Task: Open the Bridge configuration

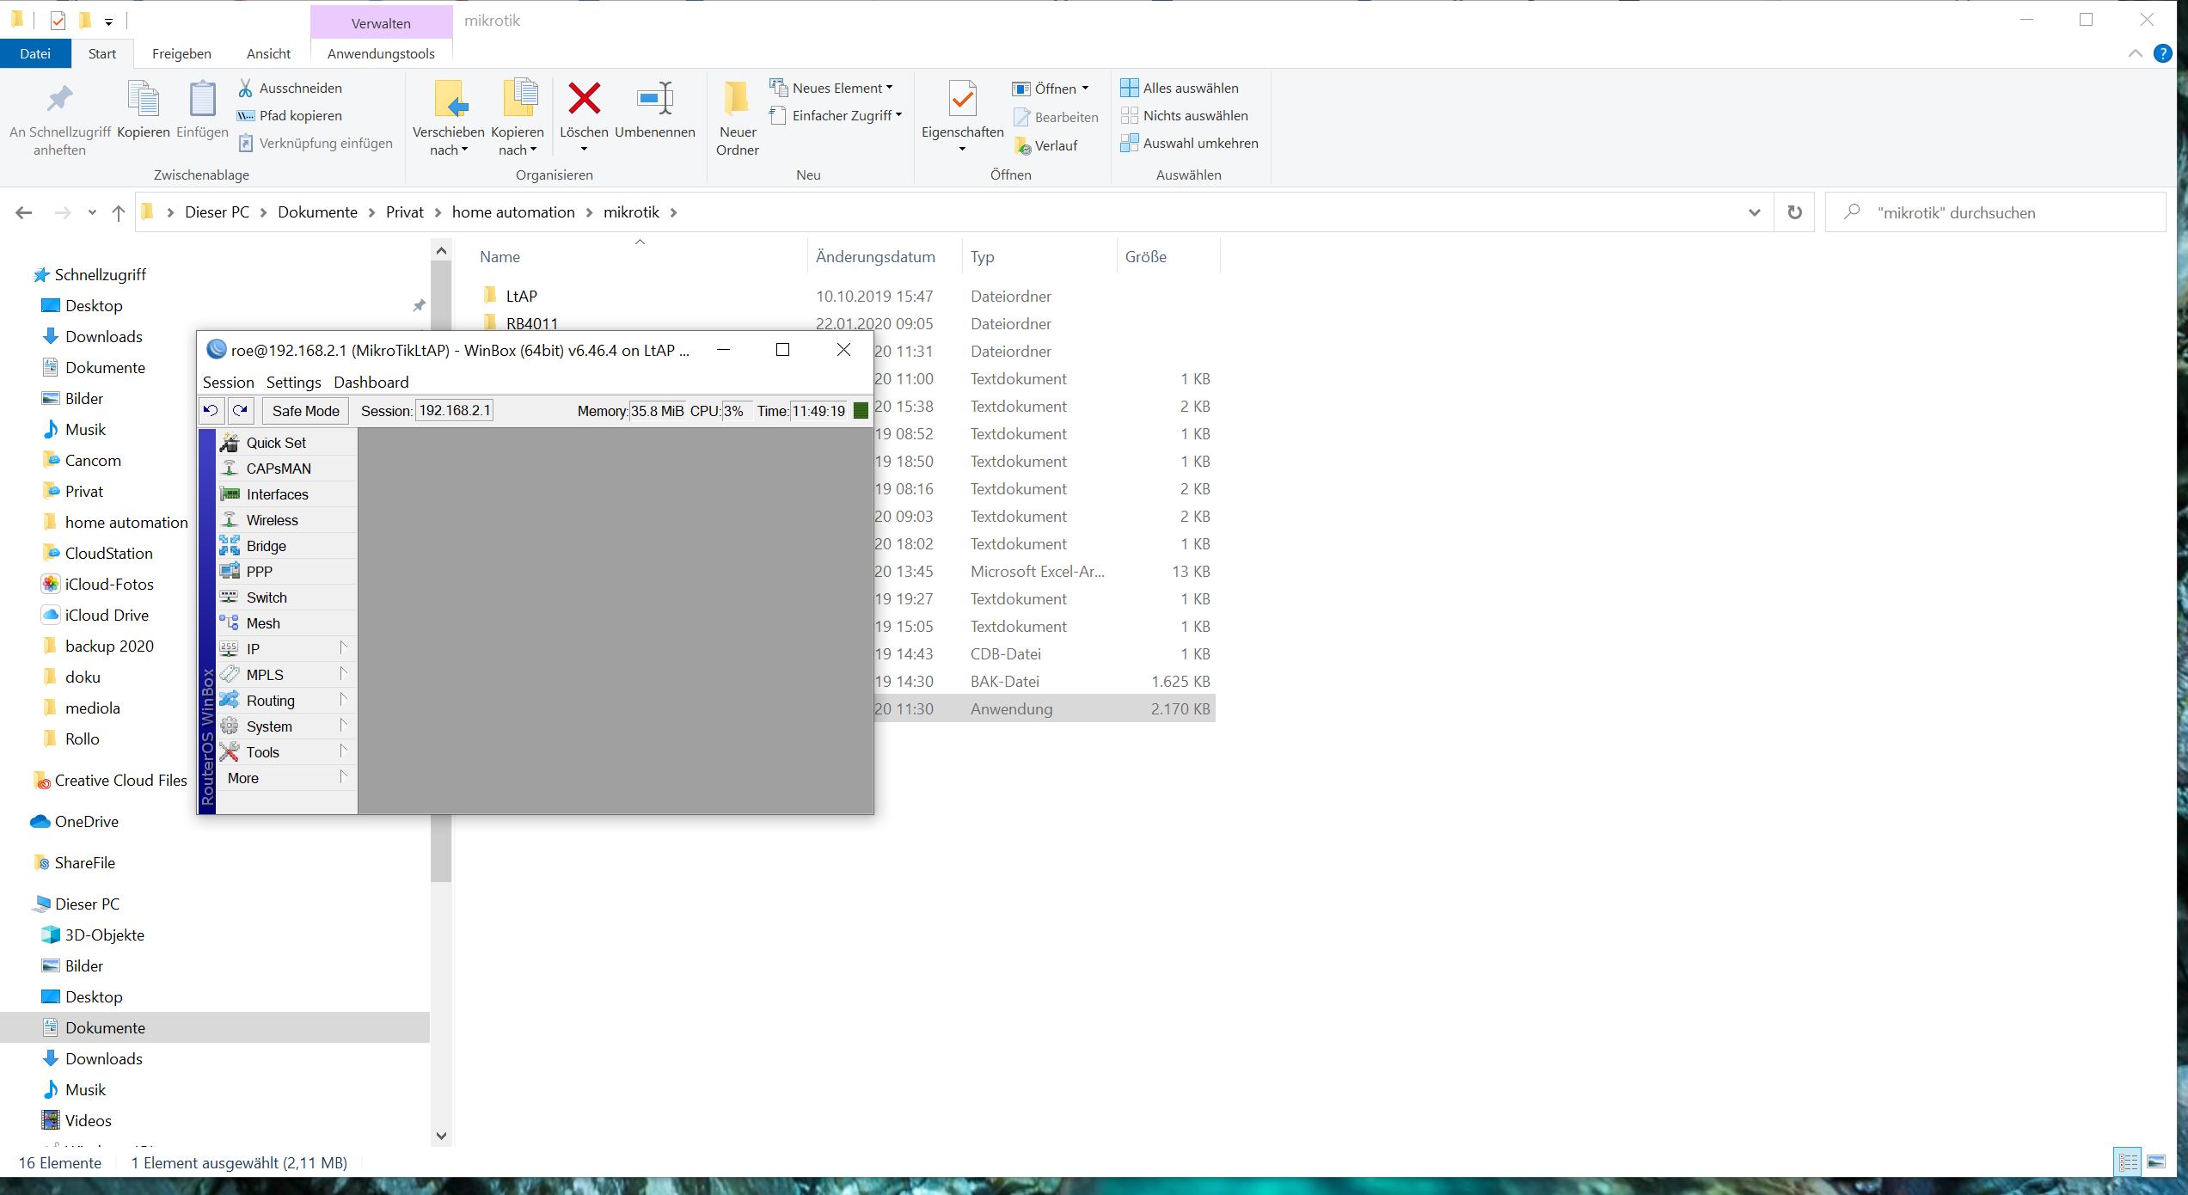Action: coord(266,546)
